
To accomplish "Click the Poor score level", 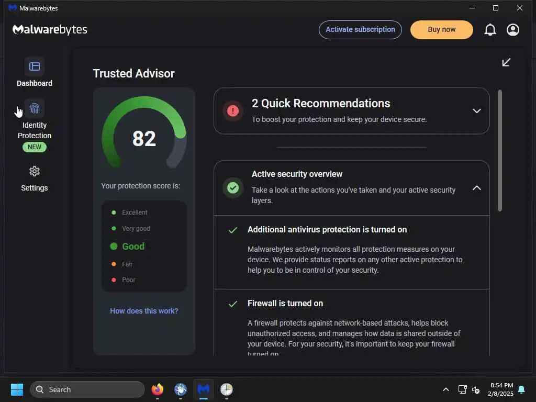I will pos(129,280).
